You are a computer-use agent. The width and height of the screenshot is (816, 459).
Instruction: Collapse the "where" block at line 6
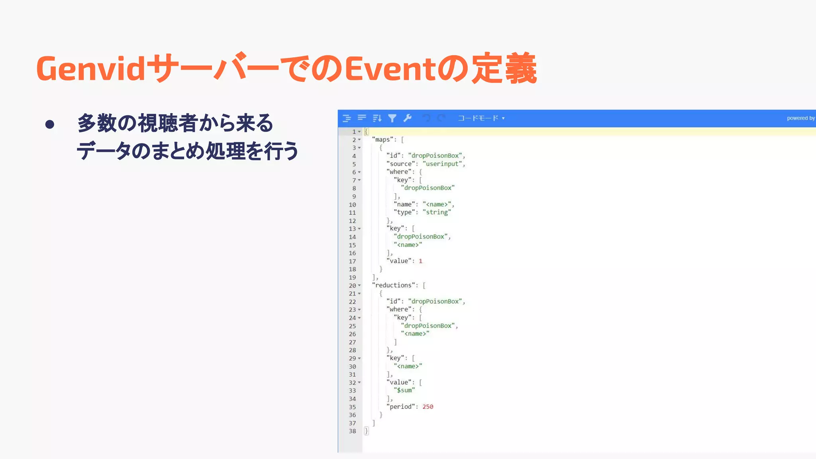(359, 172)
